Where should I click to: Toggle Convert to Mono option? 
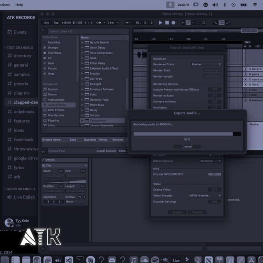215,102
